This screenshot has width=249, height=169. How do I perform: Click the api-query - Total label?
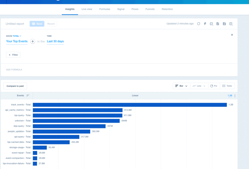tap(22, 137)
